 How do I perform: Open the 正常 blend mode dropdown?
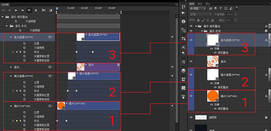(x=200, y=14)
